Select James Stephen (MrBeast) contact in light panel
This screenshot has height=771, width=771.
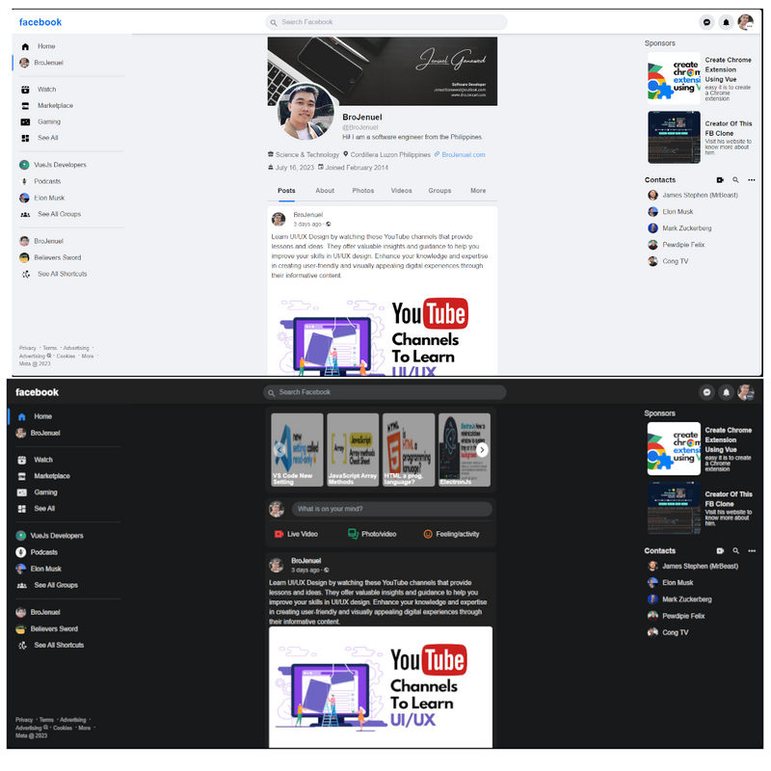coord(693,196)
